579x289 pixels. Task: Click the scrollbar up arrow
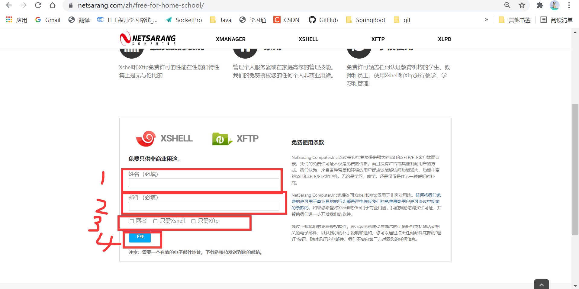coord(575,32)
